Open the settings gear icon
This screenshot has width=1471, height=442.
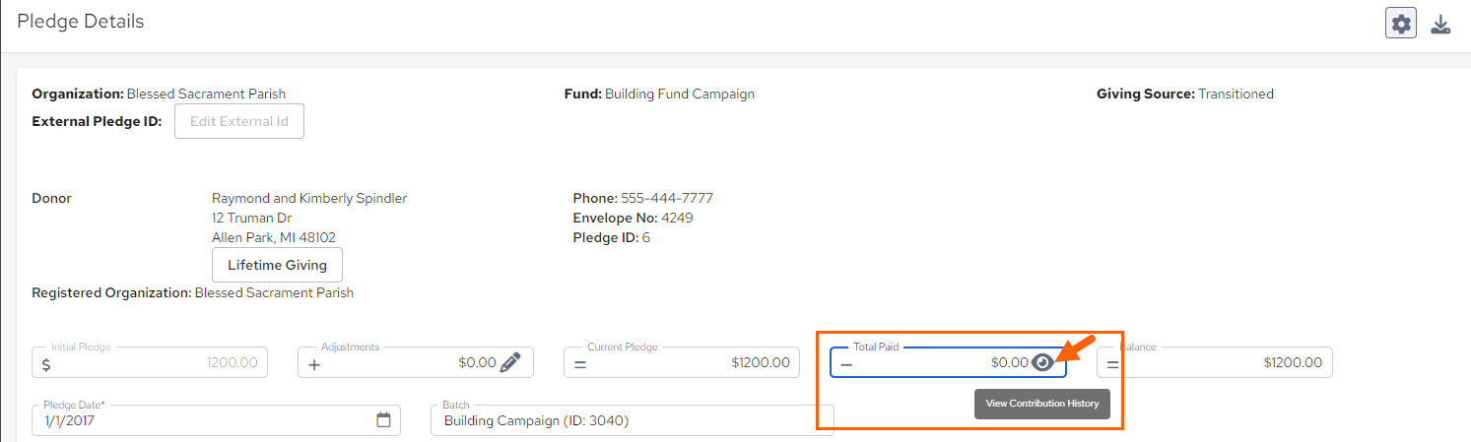(x=1401, y=24)
